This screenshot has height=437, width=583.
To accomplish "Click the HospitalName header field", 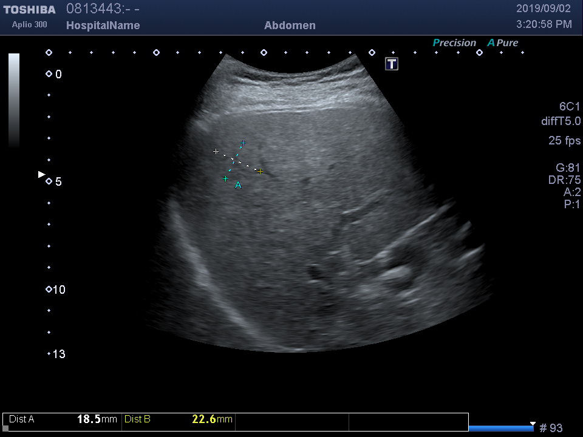I will click(x=103, y=25).
